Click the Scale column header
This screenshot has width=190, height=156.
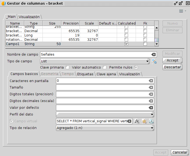point(89,23)
